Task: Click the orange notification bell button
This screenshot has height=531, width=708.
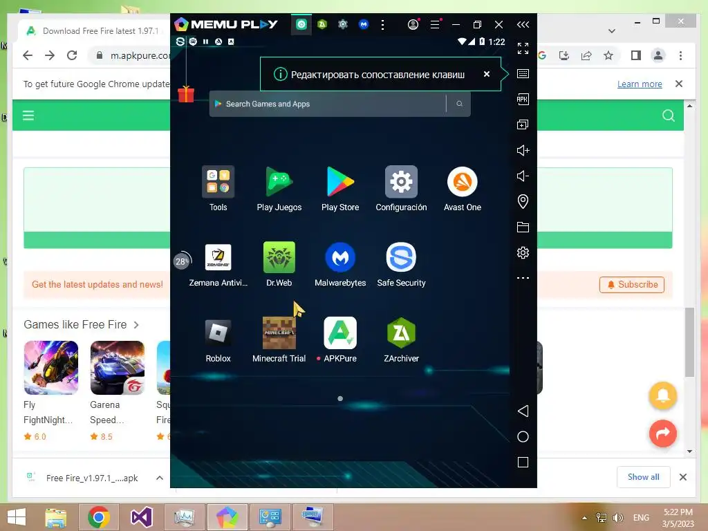Action: (x=663, y=395)
